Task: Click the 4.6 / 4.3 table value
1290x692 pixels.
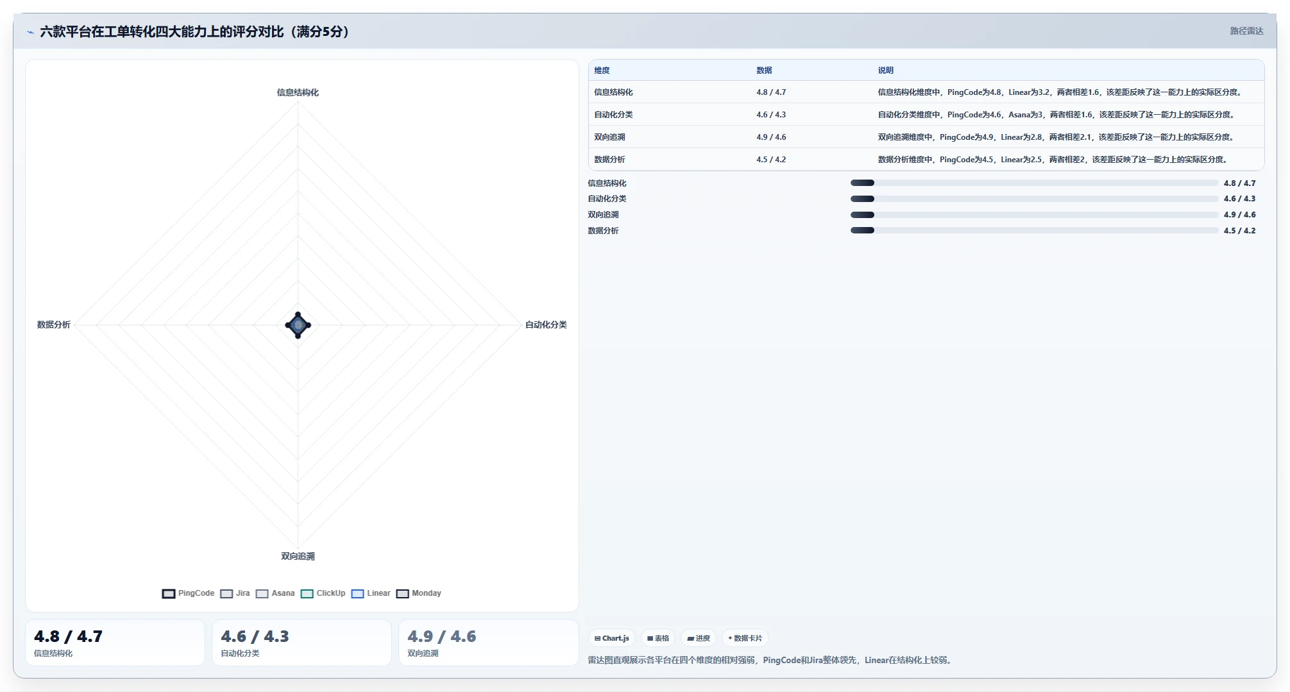Action: click(771, 115)
